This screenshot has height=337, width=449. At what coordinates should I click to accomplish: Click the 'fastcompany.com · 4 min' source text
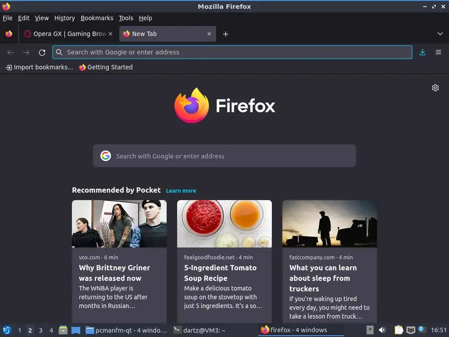pos(321,257)
